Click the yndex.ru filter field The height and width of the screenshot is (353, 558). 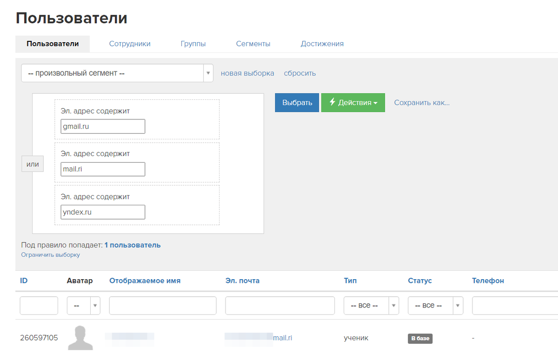coord(103,212)
